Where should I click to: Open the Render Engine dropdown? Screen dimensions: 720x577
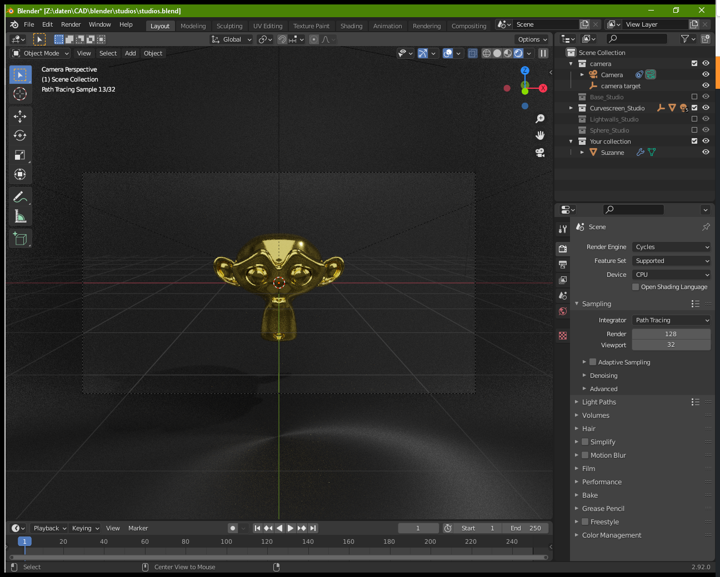[x=671, y=247]
